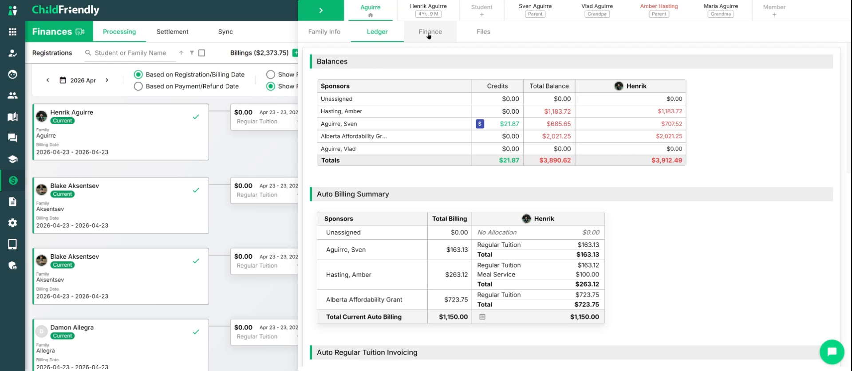
Task: Open the attendance check-in sidebar icon
Action: (12, 53)
